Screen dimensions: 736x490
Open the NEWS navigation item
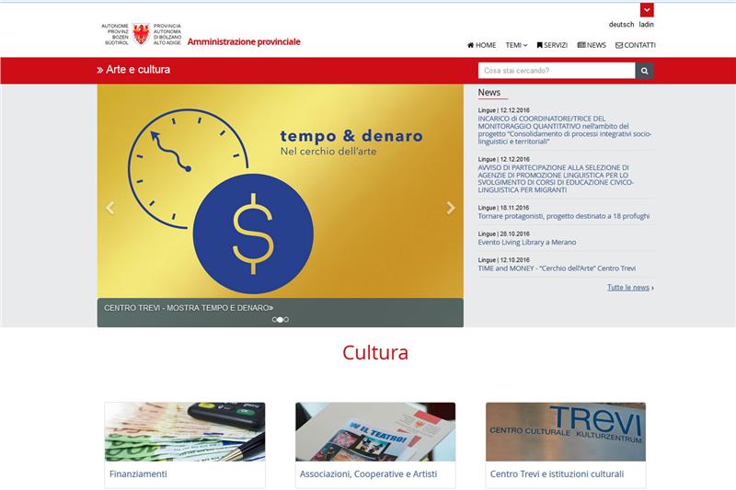(x=592, y=45)
